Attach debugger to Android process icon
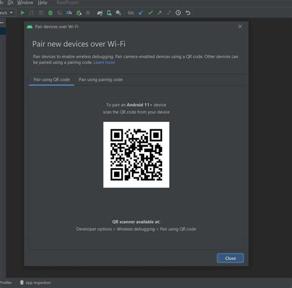Image resolution: width=292 pixels, height=288 pixels. (x=79, y=13)
